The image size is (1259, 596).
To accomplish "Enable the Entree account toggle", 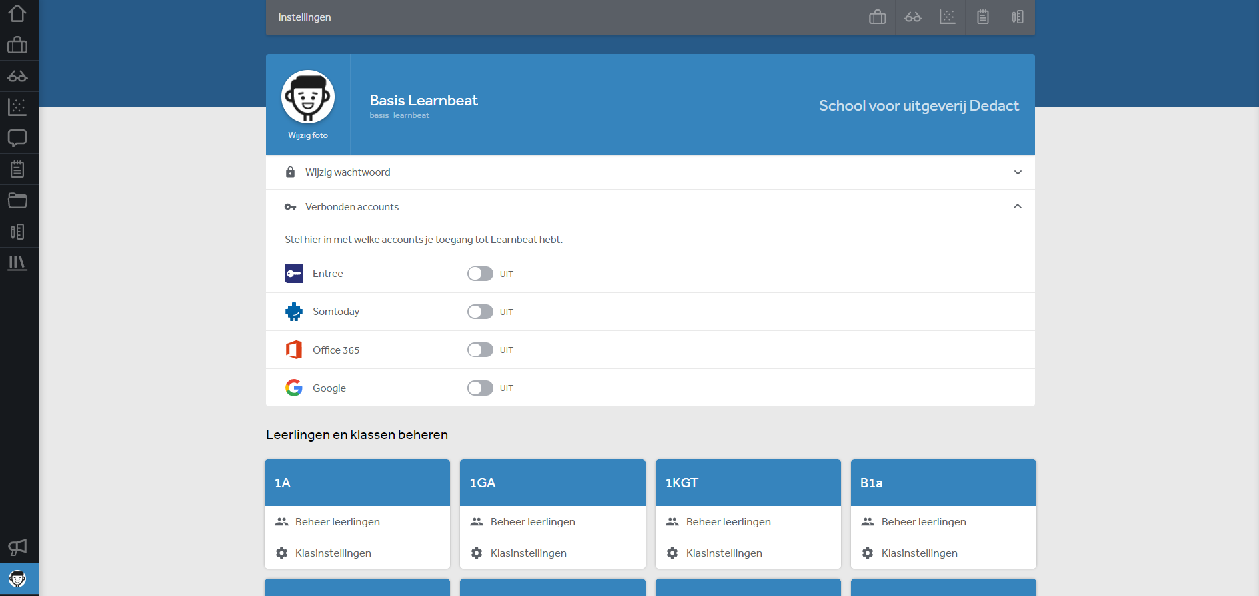I will click(480, 274).
